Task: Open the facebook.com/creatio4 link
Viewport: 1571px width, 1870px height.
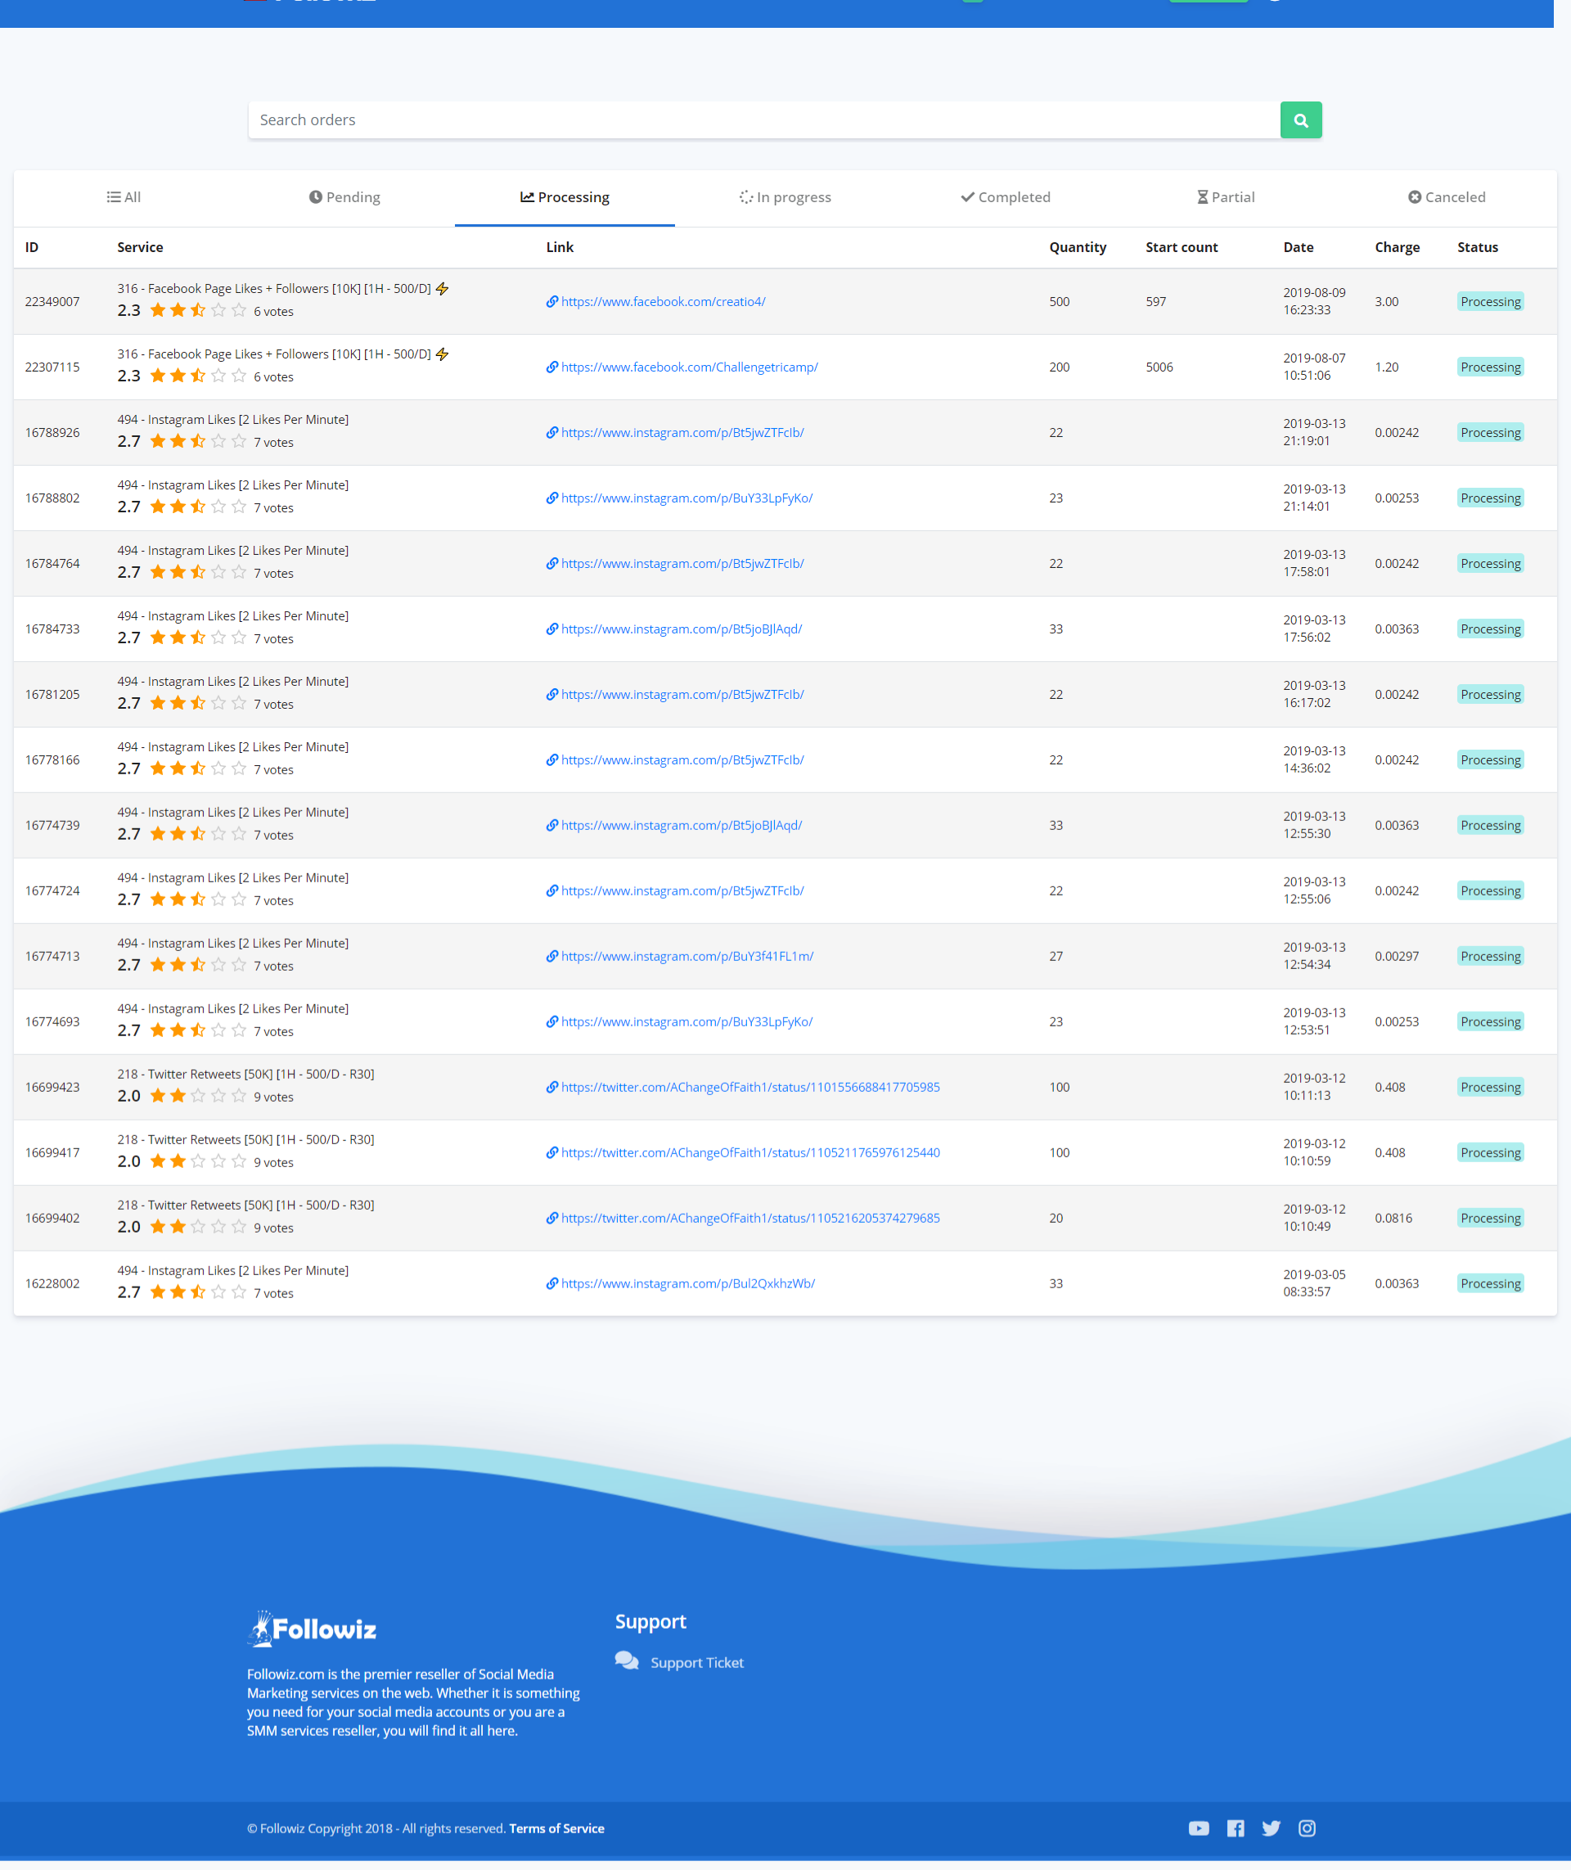Action: point(663,302)
